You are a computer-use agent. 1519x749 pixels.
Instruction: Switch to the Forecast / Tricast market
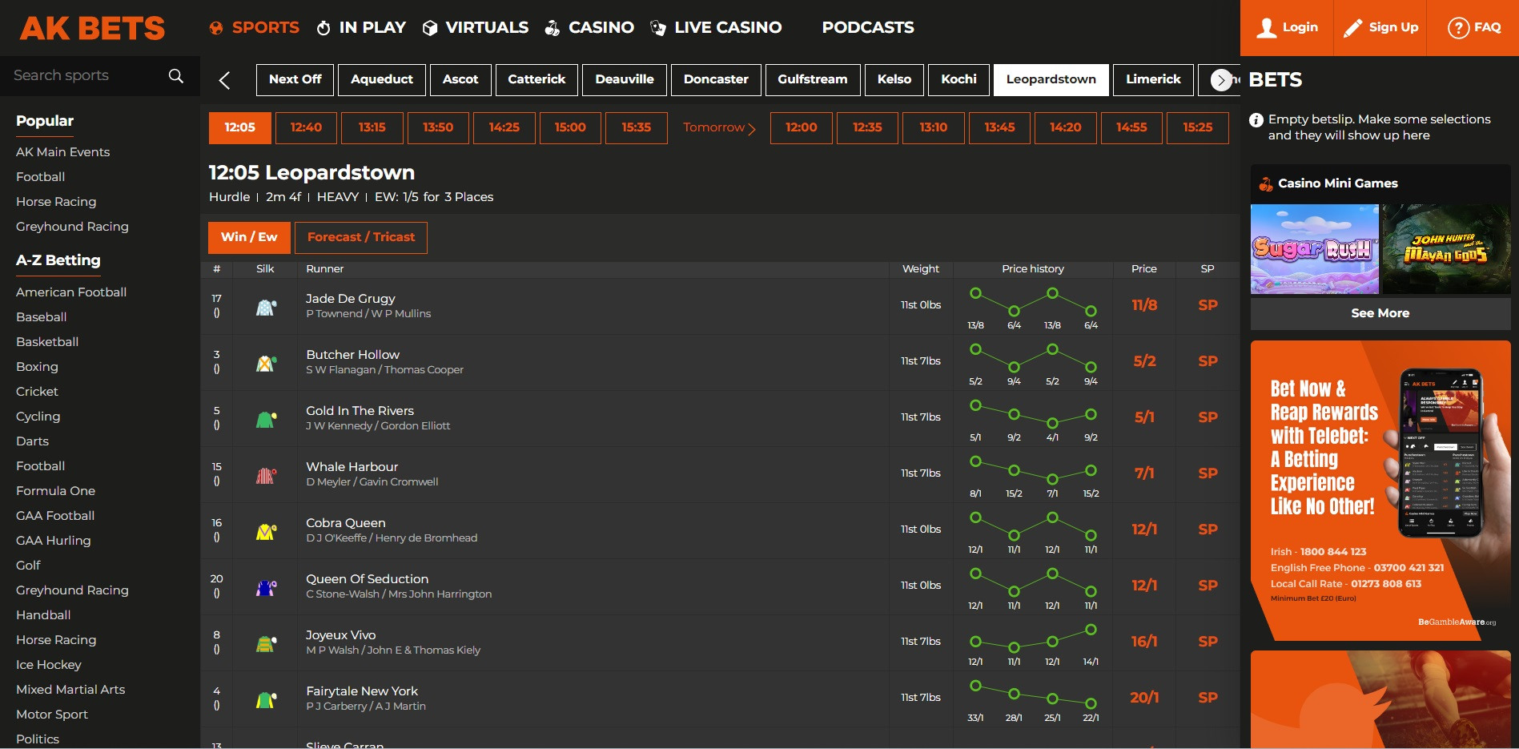click(361, 237)
